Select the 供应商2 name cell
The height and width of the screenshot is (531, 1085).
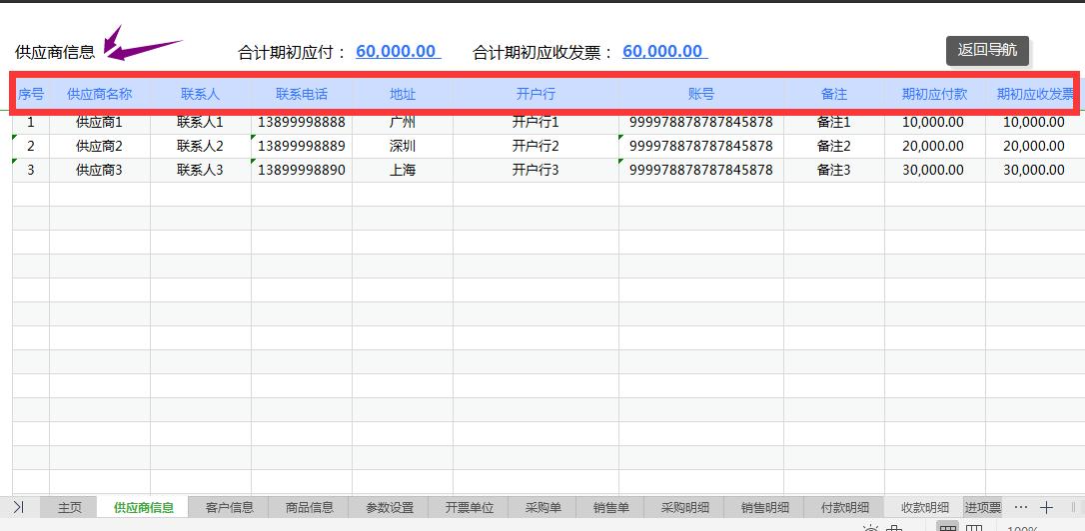[100, 146]
